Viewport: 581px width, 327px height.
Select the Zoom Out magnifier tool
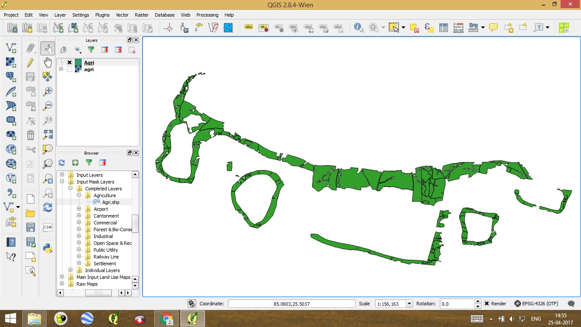(x=48, y=106)
